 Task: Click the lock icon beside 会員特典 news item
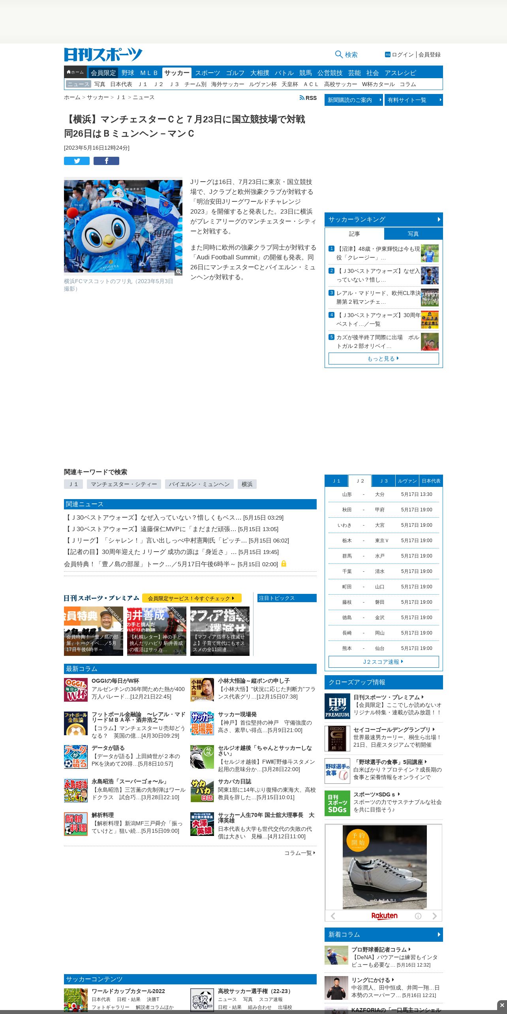[x=284, y=563]
